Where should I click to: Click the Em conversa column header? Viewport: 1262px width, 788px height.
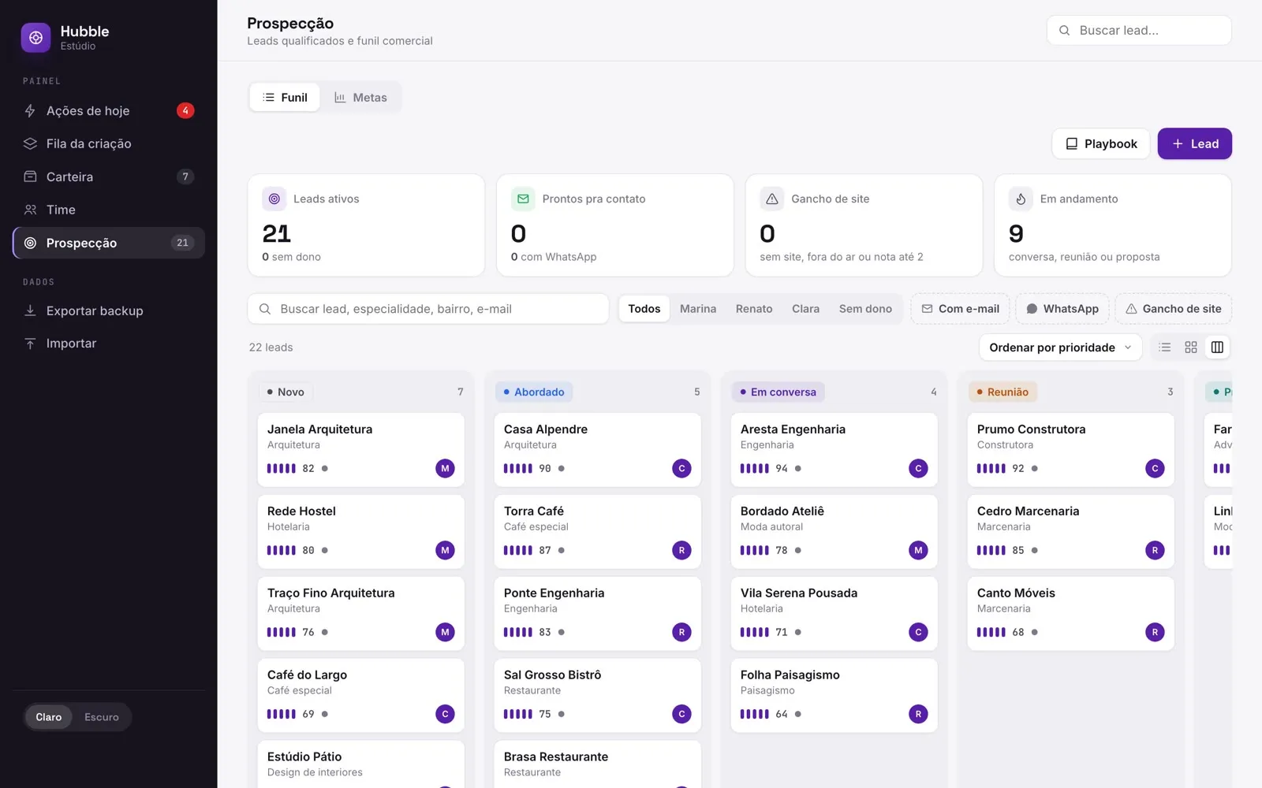pos(778,392)
